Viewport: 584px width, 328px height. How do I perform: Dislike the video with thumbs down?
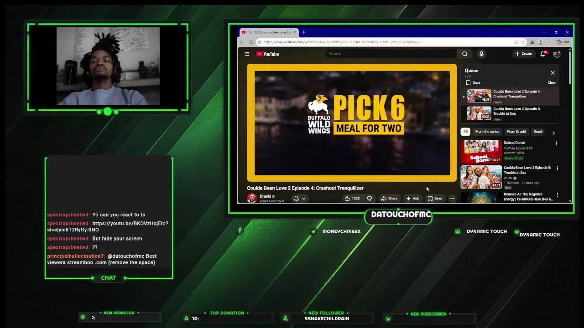click(x=369, y=198)
